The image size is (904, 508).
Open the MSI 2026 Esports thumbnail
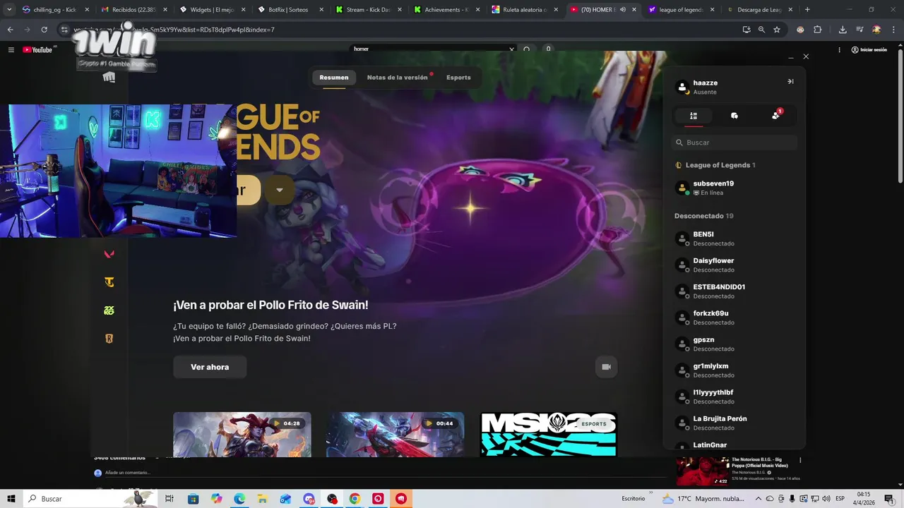549,434
